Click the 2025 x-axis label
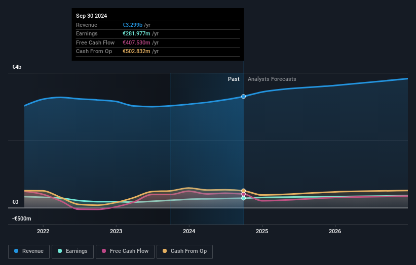This screenshot has height=265, width=416. click(x=262, y=231)
